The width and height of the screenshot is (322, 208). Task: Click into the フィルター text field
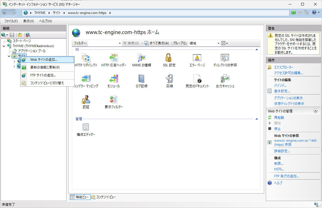click(x=103, y=43)
